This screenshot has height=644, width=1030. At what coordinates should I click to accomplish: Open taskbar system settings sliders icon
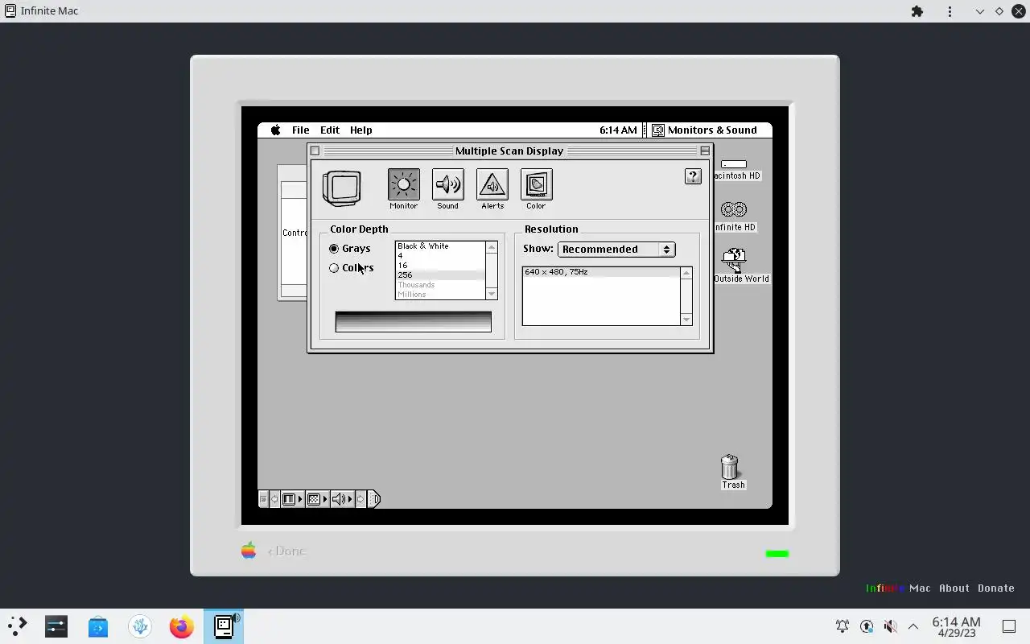point(56,626)
